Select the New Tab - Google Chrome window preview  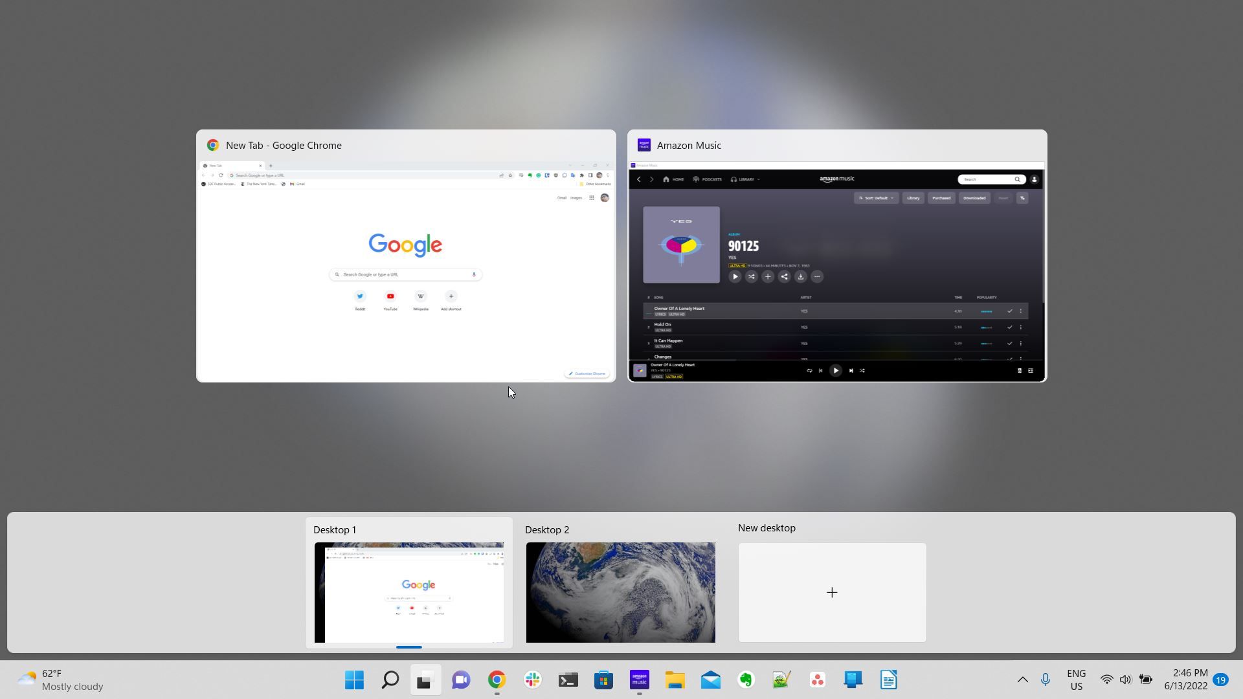click(x=406, y=256)
